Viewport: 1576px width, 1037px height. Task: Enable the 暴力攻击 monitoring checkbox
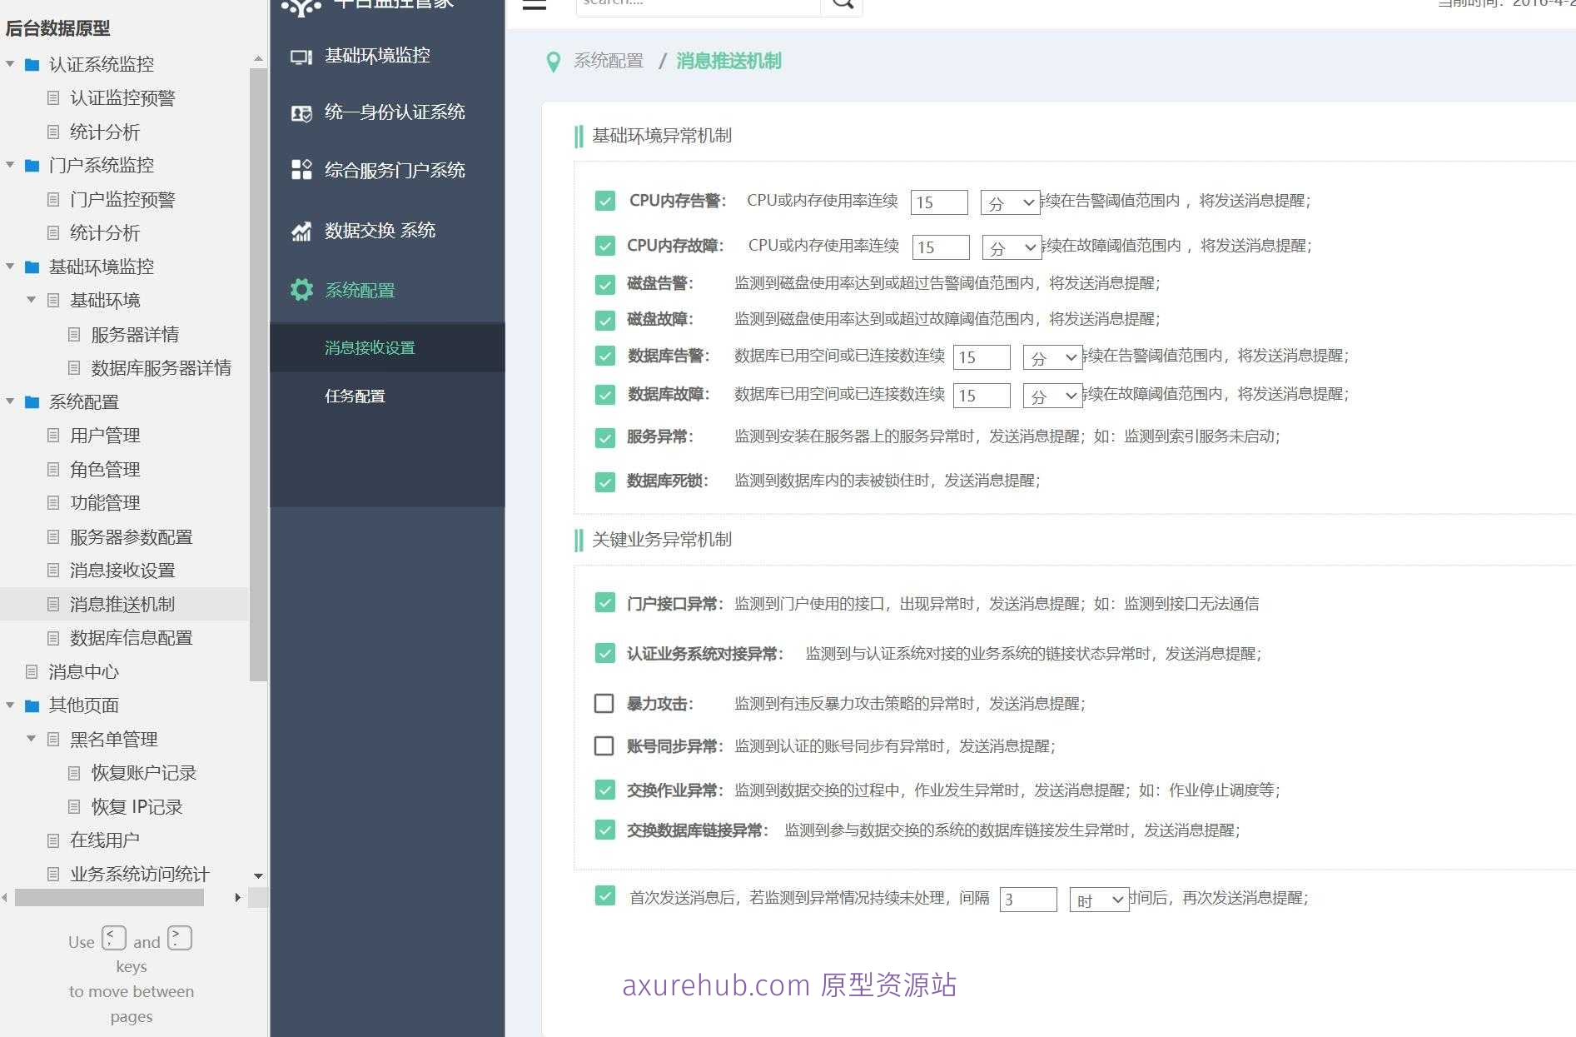coord(604,703)
